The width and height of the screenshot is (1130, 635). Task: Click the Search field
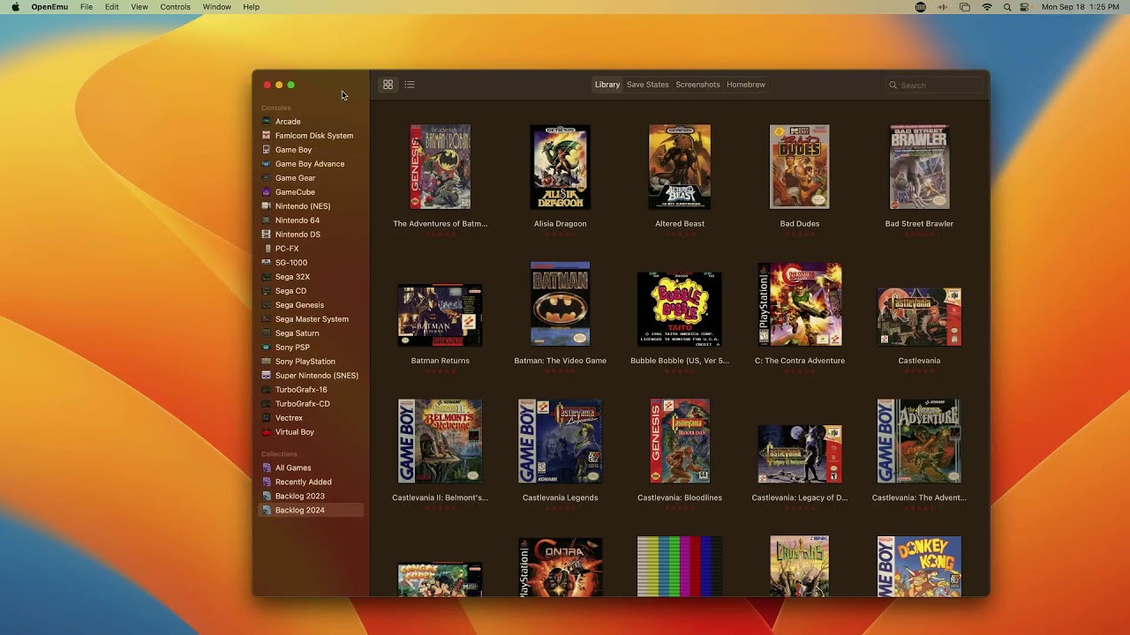pyautogui.click(x=934, y=86)
